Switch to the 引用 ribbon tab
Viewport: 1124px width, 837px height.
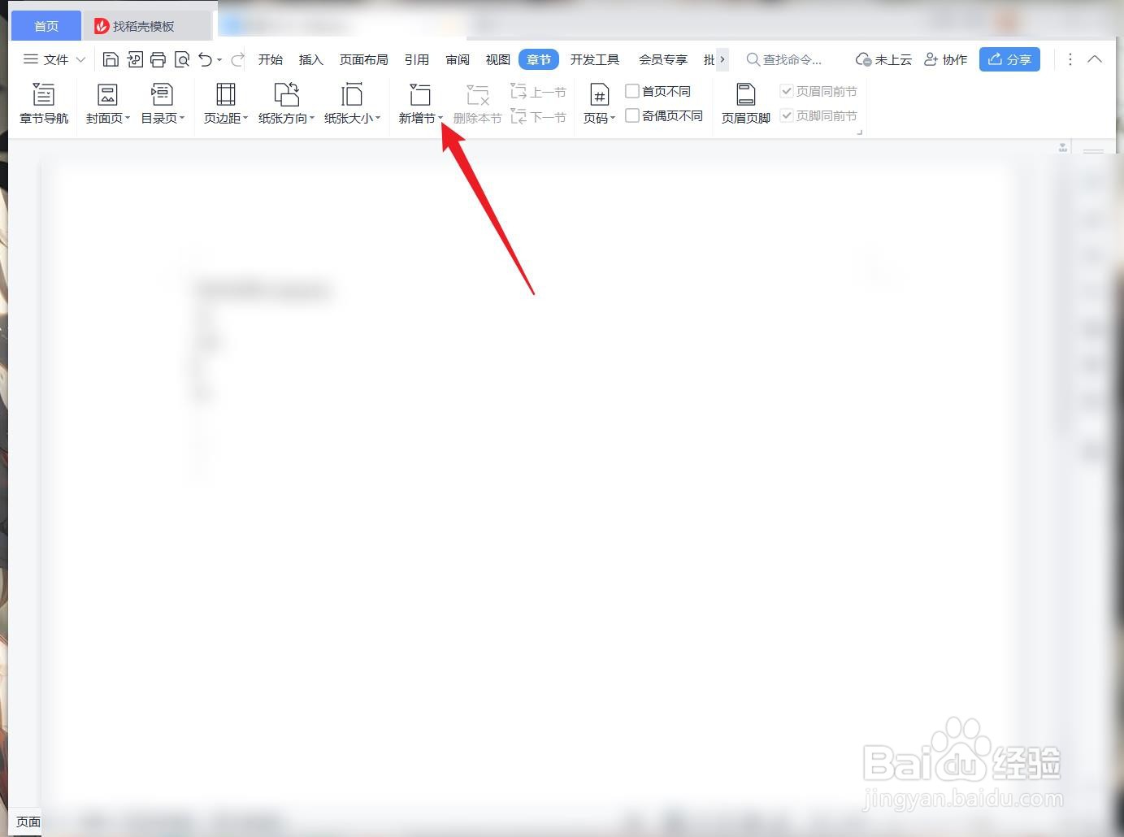417,59
